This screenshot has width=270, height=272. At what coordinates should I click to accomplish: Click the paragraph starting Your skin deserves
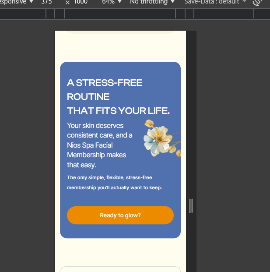pyautogui.click(x=100, y=145)
